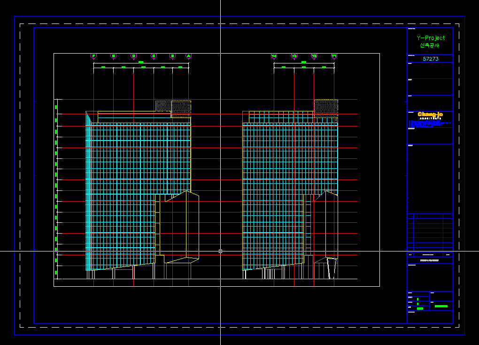Pick grid bubble Y1 marker
The height and width of the screenshot is (345, 479).
[x=334, y=56]
